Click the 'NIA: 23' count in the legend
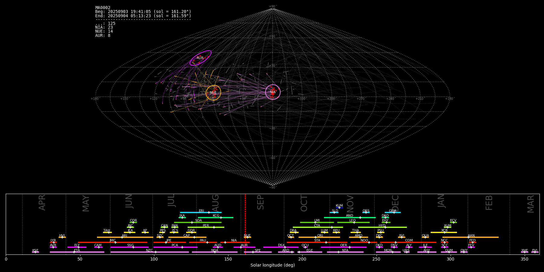Image resolution: width=544 pixels, height=272 pixels. coord(104,28)
